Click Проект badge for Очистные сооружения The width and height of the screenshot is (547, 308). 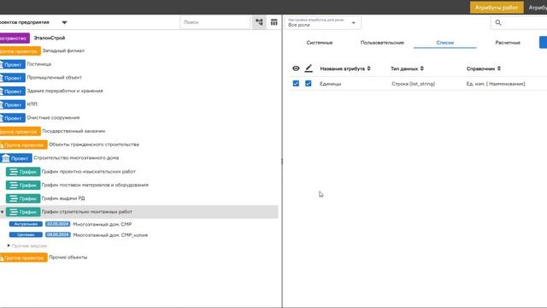pos(13,118)
